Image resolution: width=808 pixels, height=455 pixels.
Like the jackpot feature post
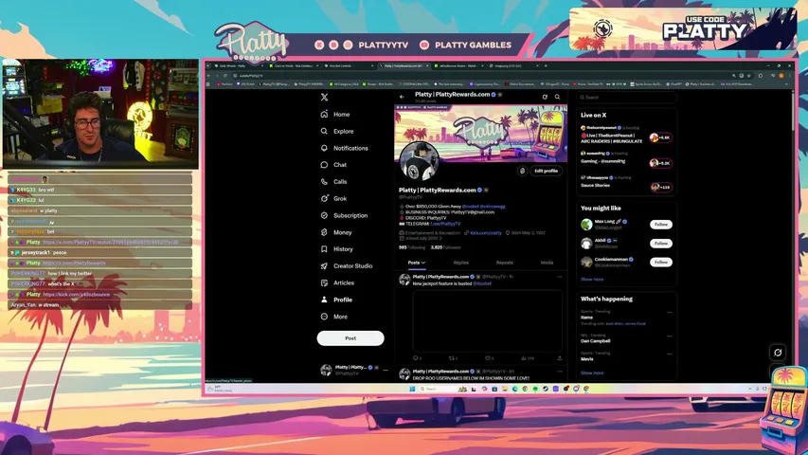pyautogui.click(x=488, y=358)
